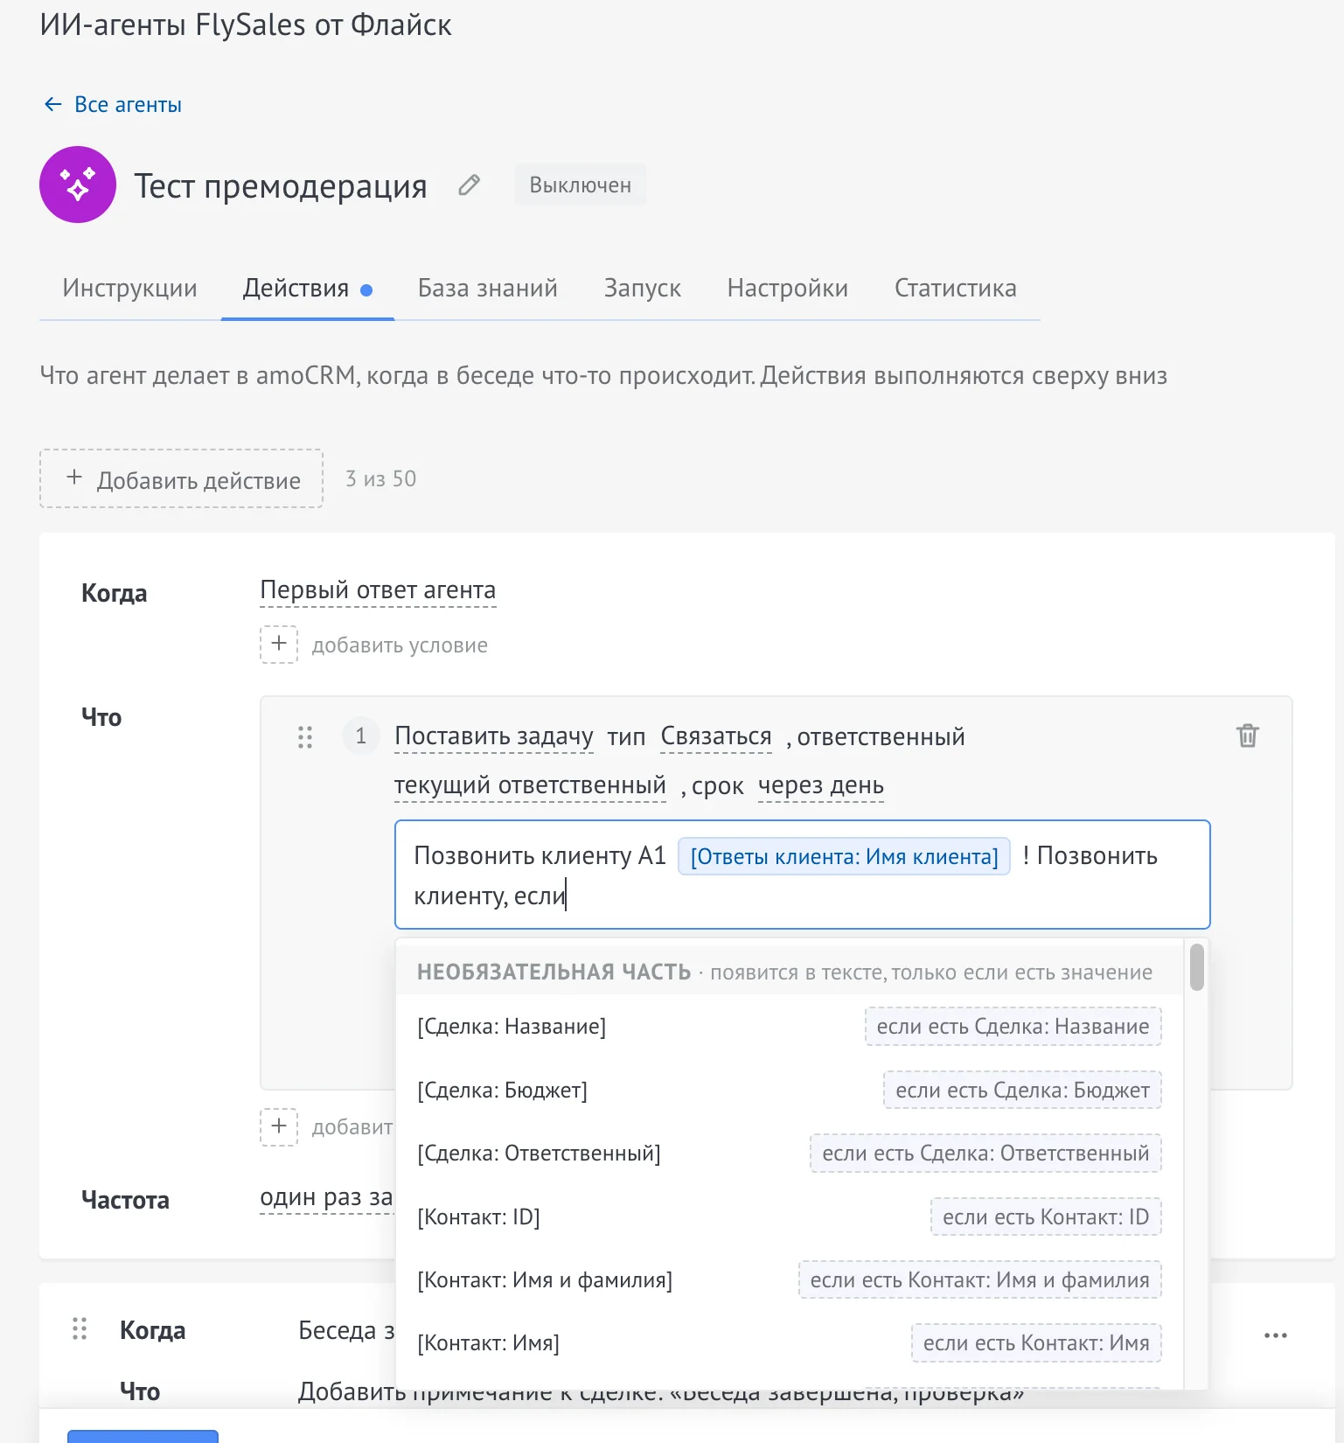This screenshot has height=1443, width=1344.
Task: Insert the [Сделка: Название] variable
Action: (x=512, y=1026)
